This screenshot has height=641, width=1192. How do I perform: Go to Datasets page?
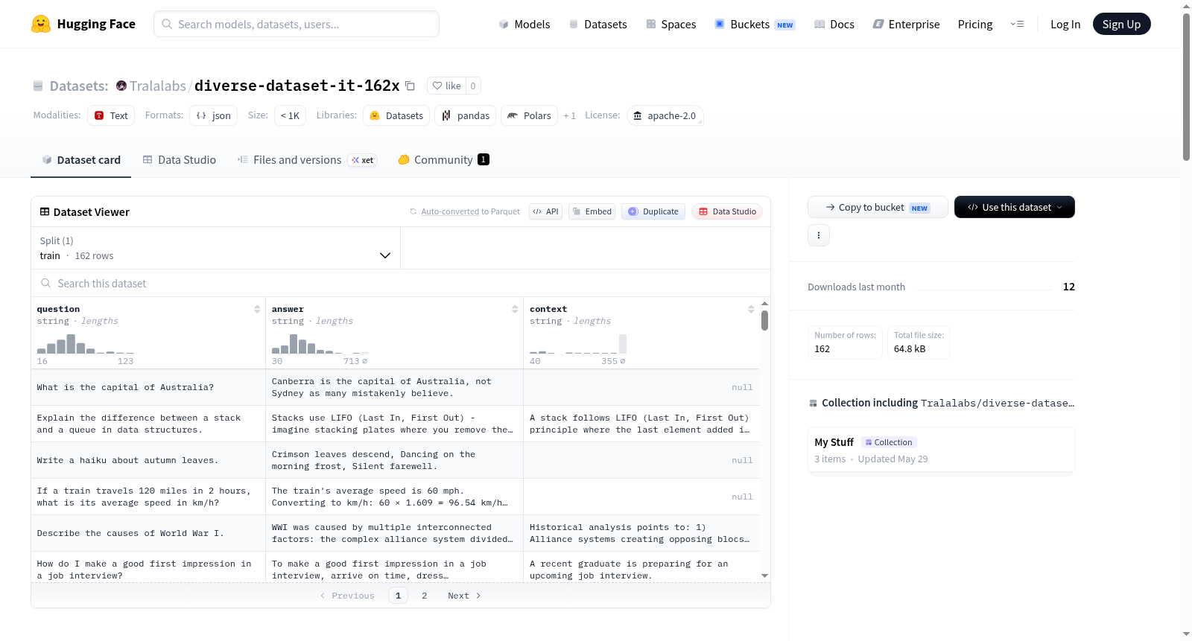point(597,24)
